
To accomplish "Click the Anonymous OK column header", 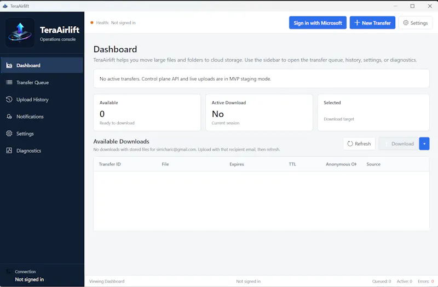I will point(341,164).
